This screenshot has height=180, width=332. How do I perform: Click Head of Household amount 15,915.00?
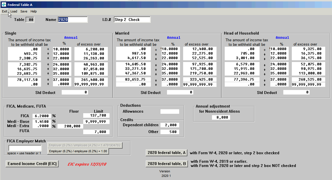(x=242, y=69)
